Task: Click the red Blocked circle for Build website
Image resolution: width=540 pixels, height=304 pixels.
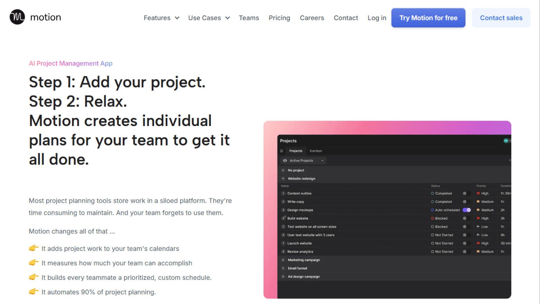Action: click(432, 218)
